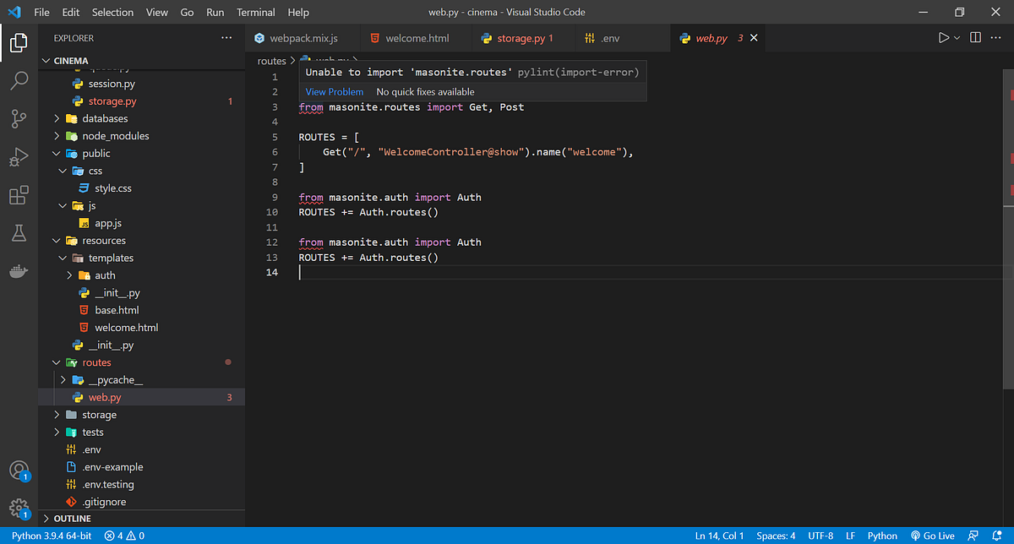Open the Testing view flask icon
Viewport: 1014px width, 544px height.
[x=19, y=233]
